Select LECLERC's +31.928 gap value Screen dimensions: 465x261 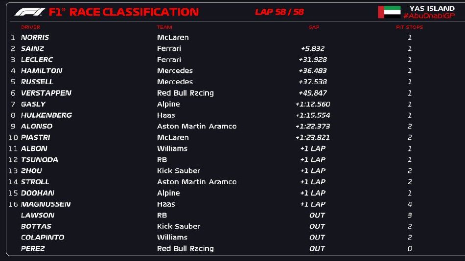[x=313, y=60]
